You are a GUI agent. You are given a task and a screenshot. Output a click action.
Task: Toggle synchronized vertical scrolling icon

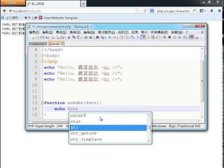pyautogui.click(x=121, y=37)
